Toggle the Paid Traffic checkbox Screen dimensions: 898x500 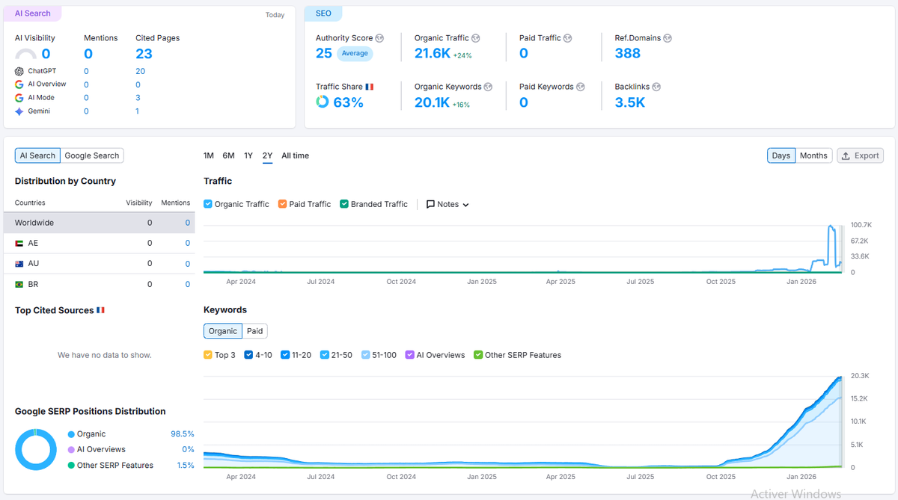click(x=282, y=204)
